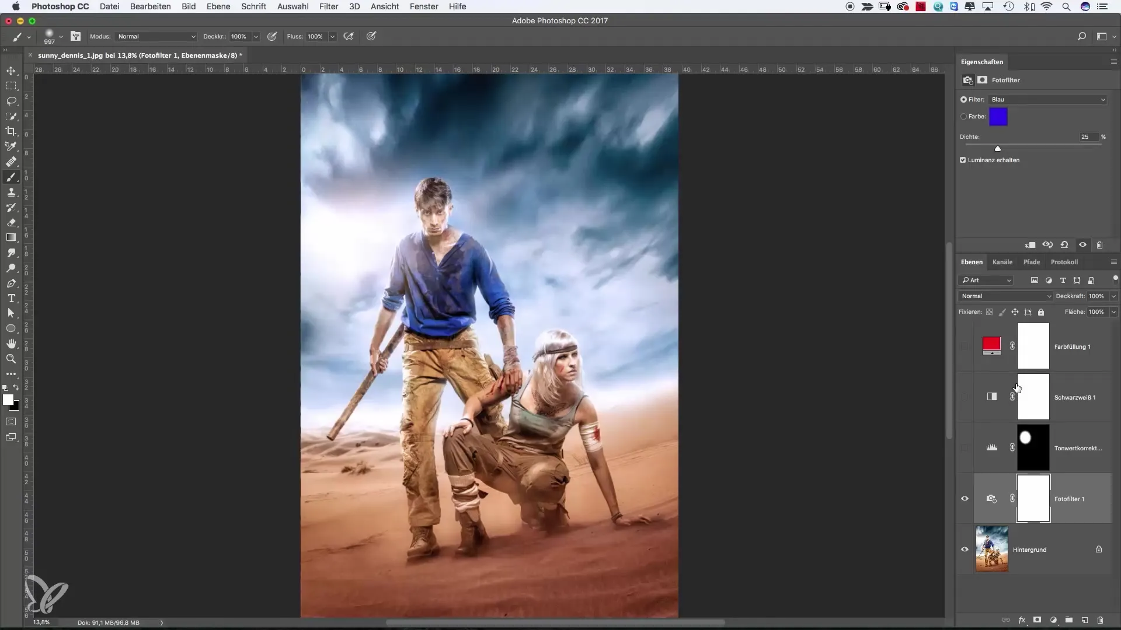Switch to the Pfade tab
Viewport: 1121px width, 630px height.
pos(1032,262)
